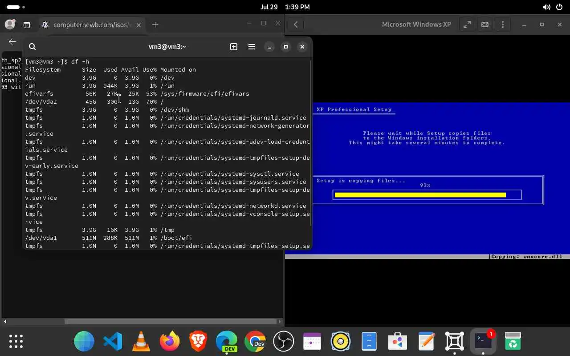Launch Brave browser from the dock
The height and width of the screenshot is (356, 570).
[x=198, y=341]
